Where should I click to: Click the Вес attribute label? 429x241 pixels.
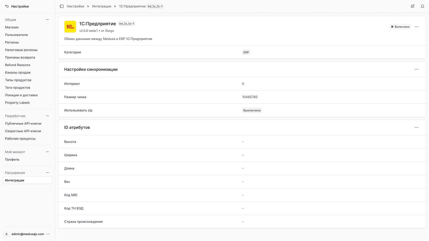coord(67,182)
